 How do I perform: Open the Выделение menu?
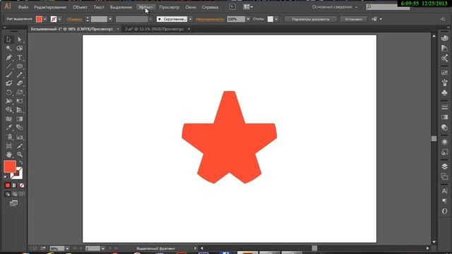121,7
